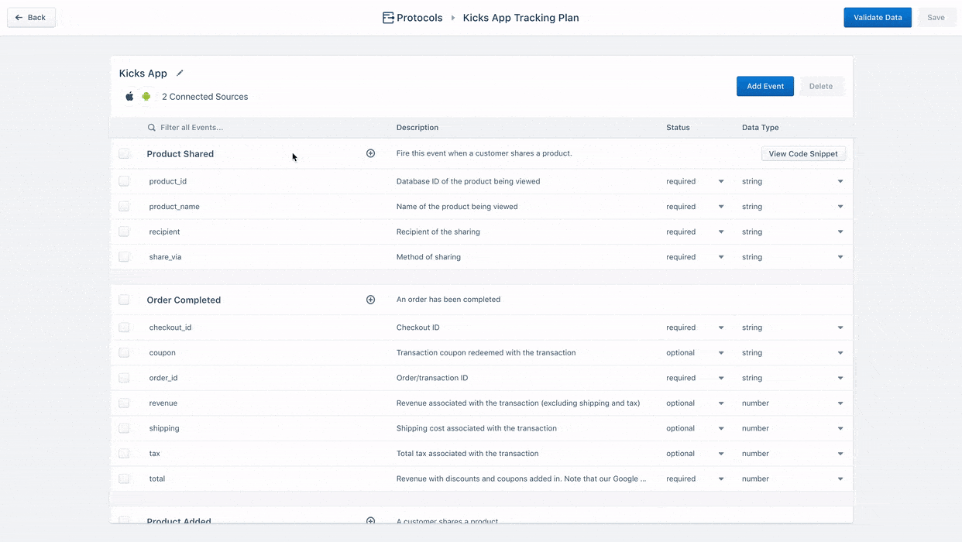Click the Apple iOS source icon
This screenshot has width=962, height=542.
click(129, 97)
